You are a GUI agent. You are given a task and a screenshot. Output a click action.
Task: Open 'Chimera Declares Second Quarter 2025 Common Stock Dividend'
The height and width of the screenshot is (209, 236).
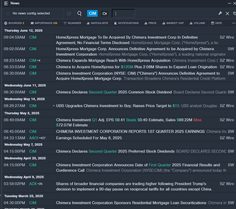pos(114,92)
